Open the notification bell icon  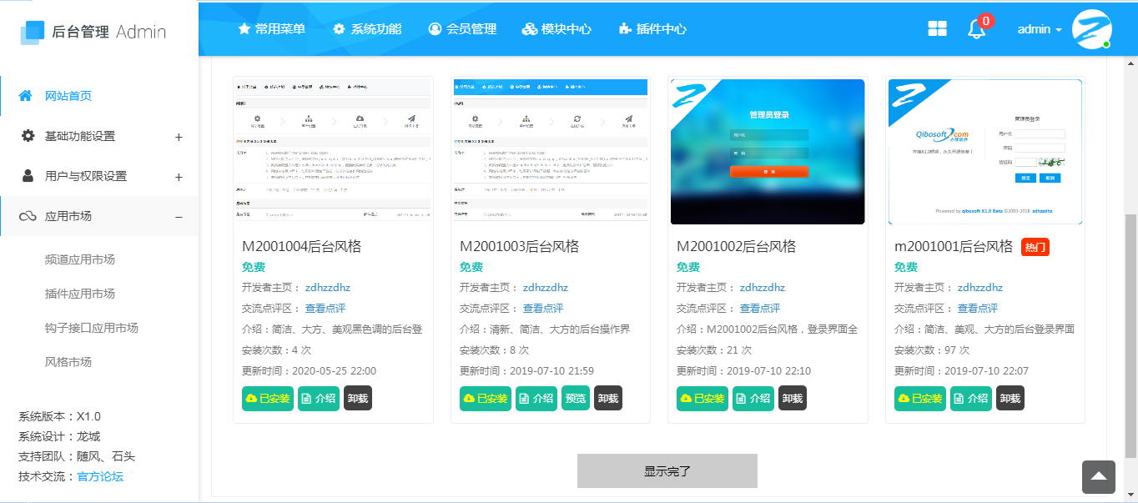point(976,29)
